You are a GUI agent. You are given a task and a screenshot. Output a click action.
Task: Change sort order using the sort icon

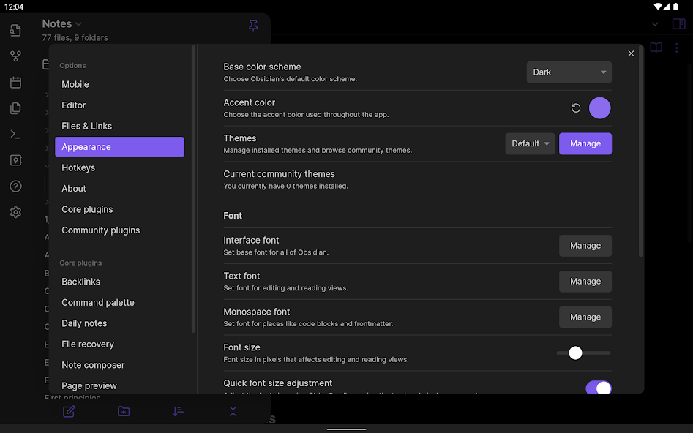(x=178, y=411)
